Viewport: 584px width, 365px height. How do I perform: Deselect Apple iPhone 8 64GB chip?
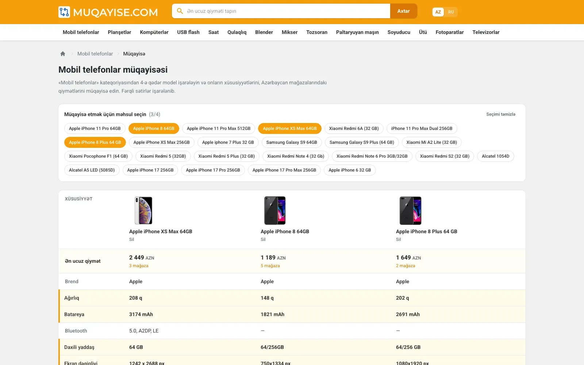click(154, 128)
